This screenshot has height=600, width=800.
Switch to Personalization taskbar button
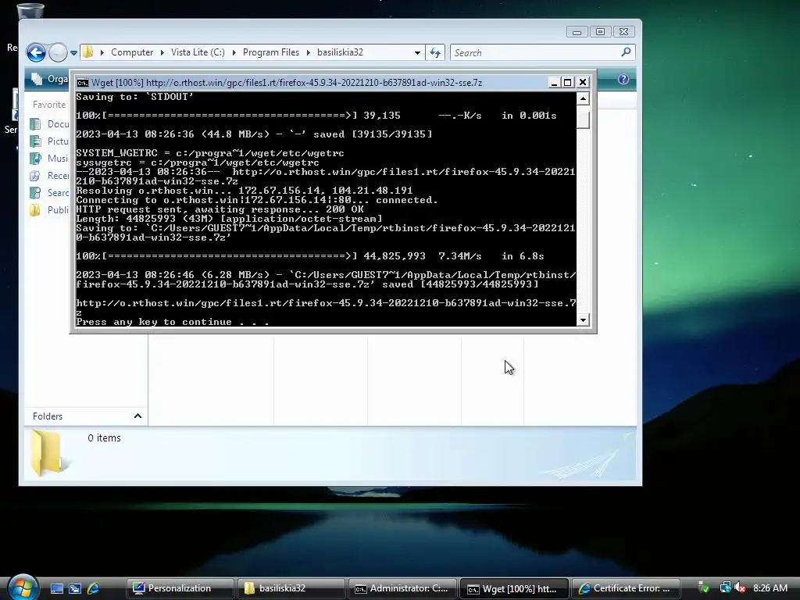pyautogui.click(x=180, y=588)
